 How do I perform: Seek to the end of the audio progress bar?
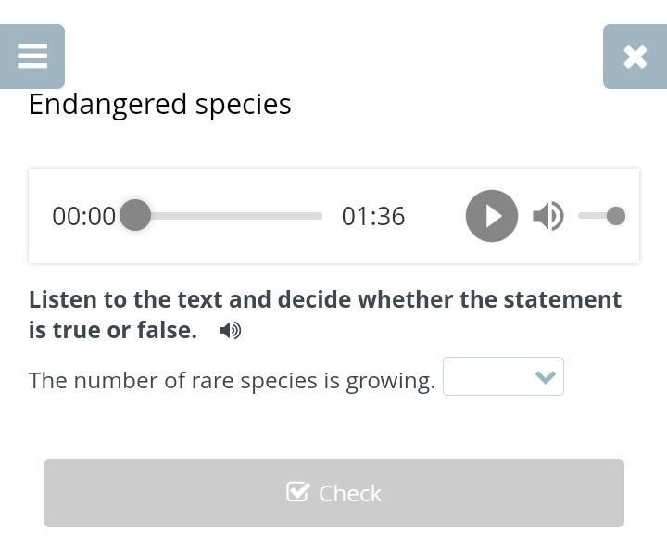click(x=320, y=216)
